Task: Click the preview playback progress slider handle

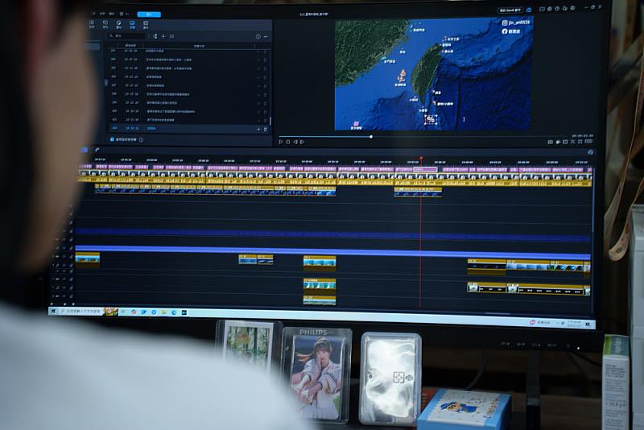Action: pyautogui.click(x=371, y=136)
